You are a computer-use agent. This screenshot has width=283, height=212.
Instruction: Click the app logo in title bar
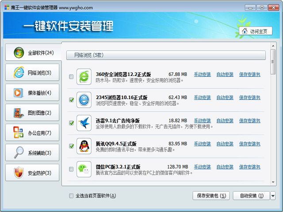click(x=7, y=8)
